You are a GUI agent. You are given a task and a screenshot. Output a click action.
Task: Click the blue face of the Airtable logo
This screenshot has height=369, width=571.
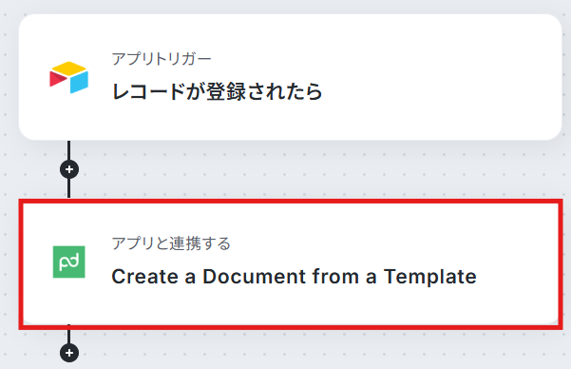(x=80, y=83)
